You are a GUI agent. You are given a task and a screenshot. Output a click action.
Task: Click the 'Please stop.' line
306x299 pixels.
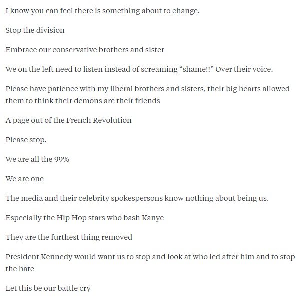(26, 140)
